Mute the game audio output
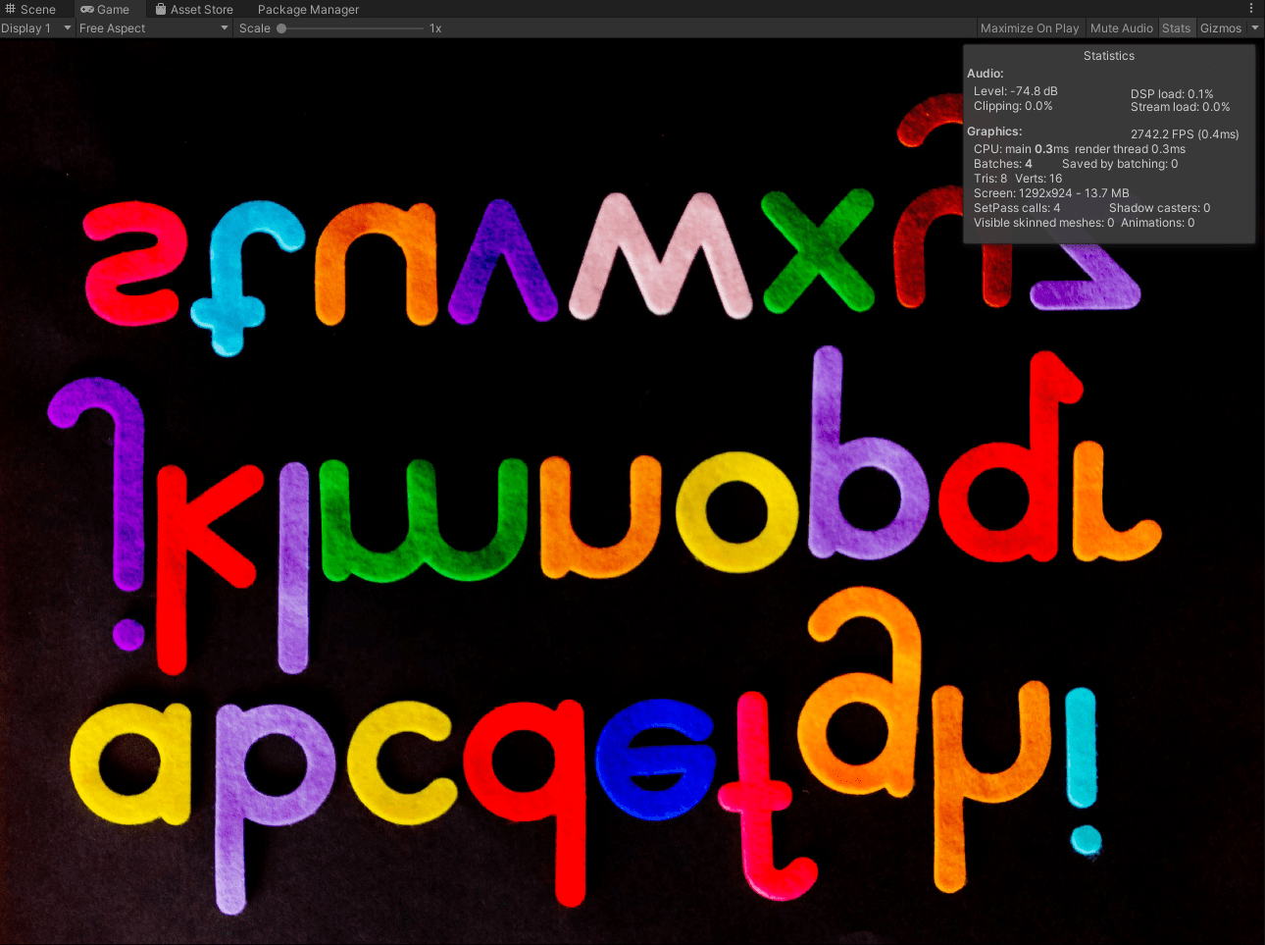Image resolution: width=1265 pixels, height=945 pixels. pyautogui.click(x=1122, y=27)
